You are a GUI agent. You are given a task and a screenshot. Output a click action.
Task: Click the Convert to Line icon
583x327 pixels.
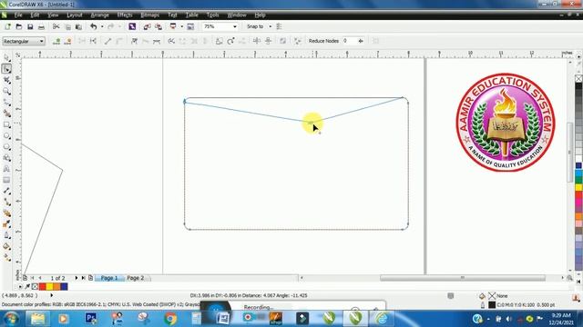[x=107, y=41]
